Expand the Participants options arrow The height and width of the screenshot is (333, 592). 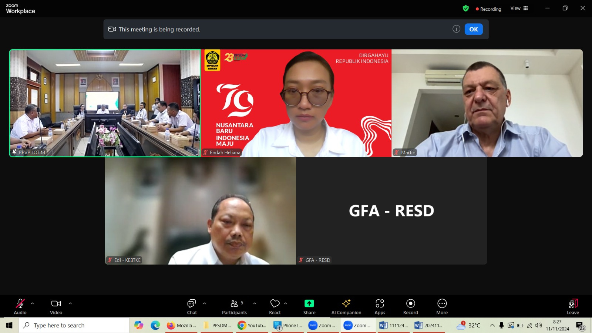tap(255, 303)
